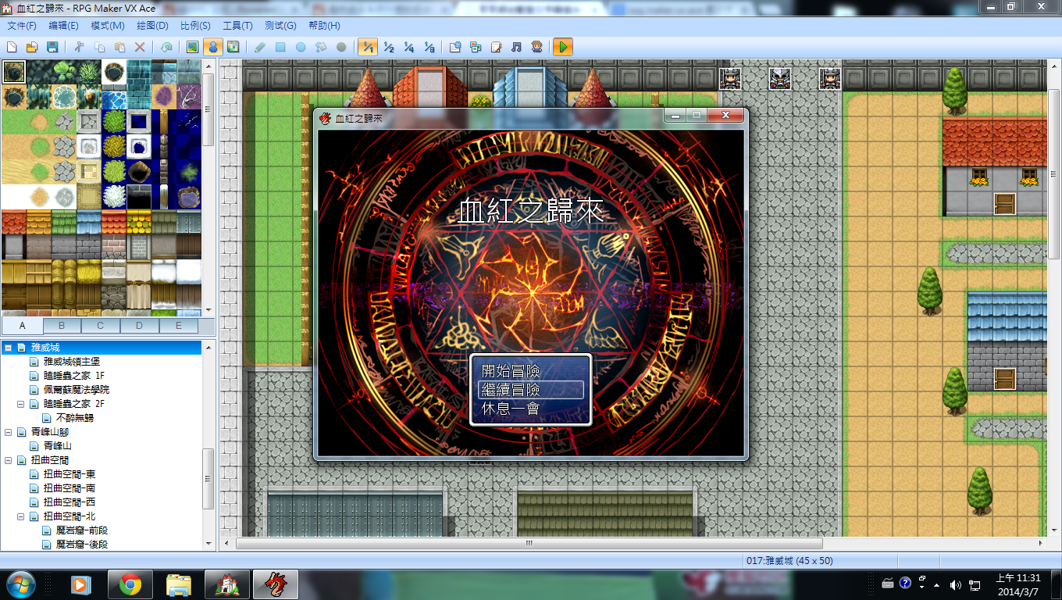Open the 工具(T) menu
The image size is (1062, 600).
[237, 26]
